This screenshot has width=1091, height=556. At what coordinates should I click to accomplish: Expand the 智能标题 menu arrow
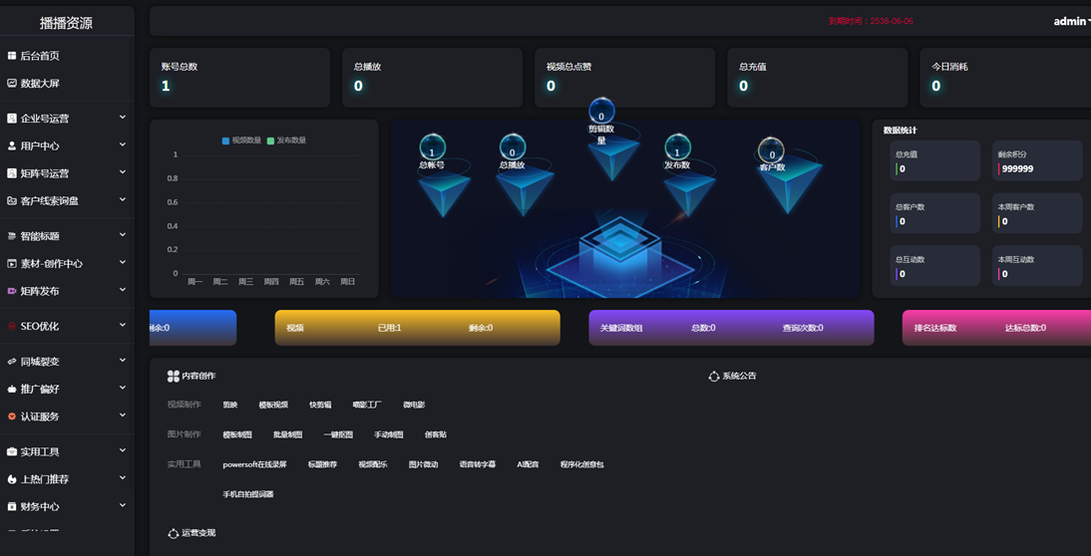pos(123,235)
